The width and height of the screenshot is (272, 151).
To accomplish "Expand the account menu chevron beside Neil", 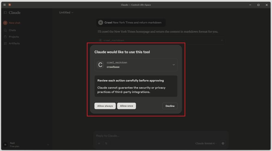I will click(x=48, y=145).
